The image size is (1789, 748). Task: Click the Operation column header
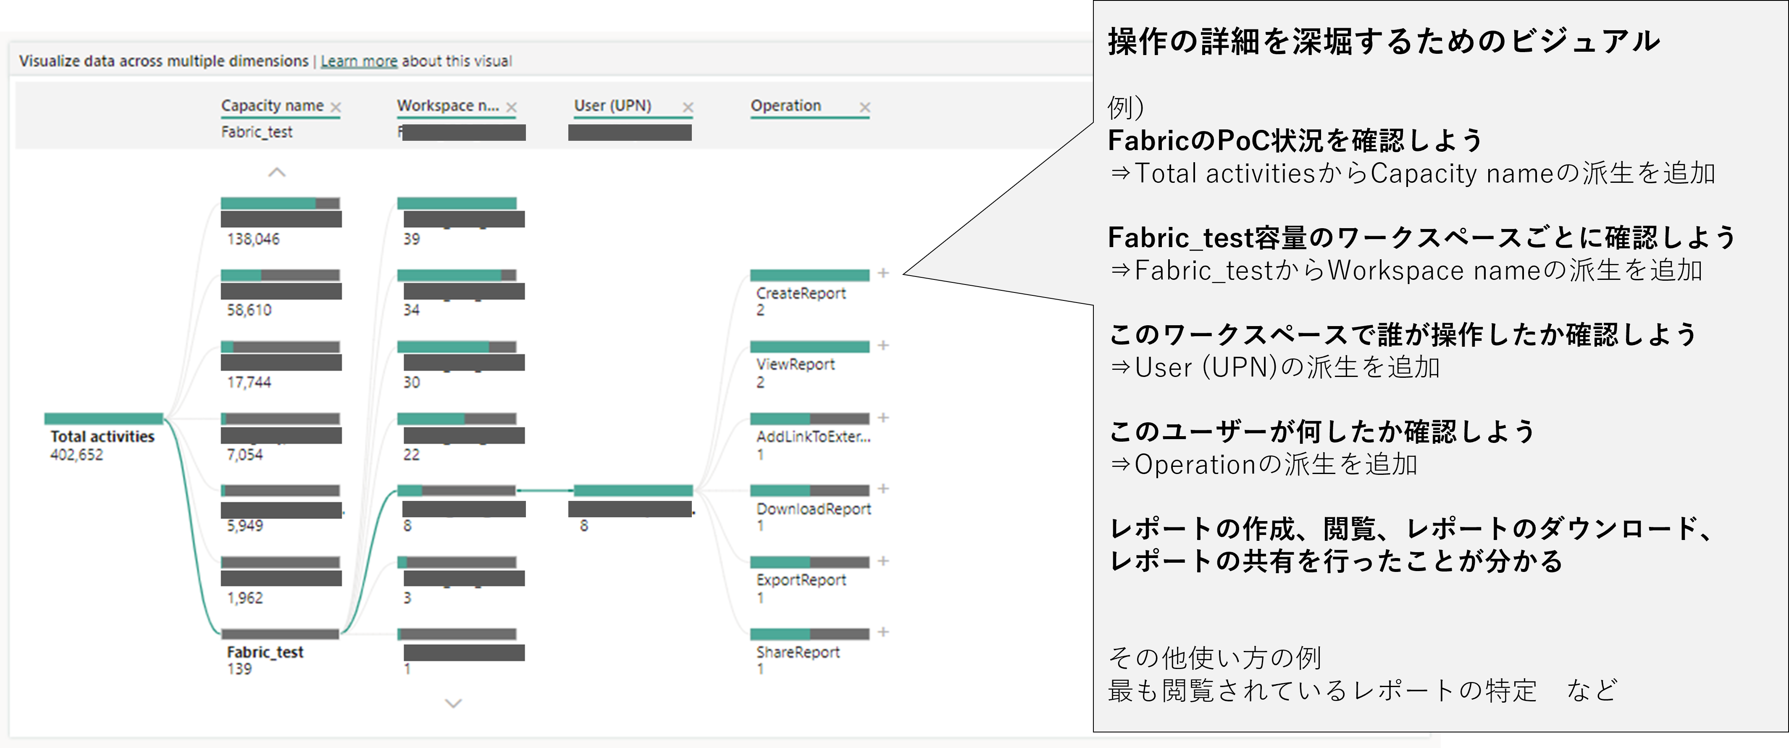click(x=785, y=105)
